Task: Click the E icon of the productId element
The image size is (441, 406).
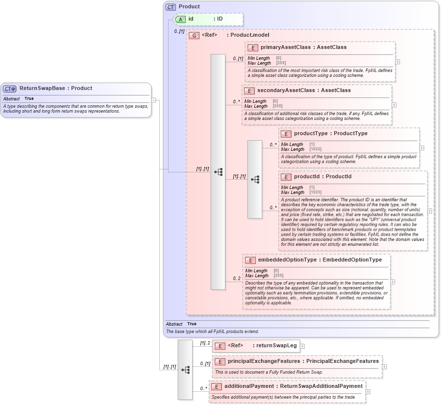Action: (285, 177)
